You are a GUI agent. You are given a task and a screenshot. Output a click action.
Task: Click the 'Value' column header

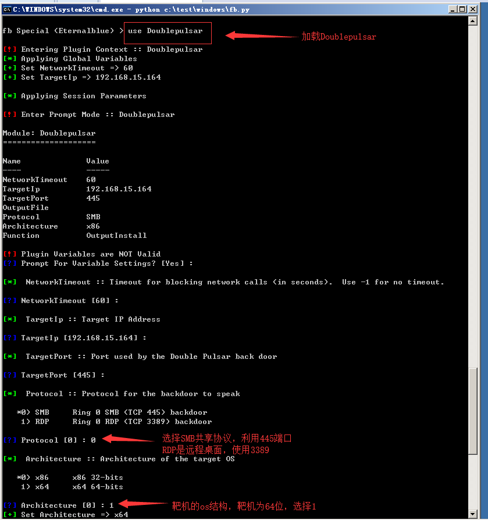click(98, 161)
